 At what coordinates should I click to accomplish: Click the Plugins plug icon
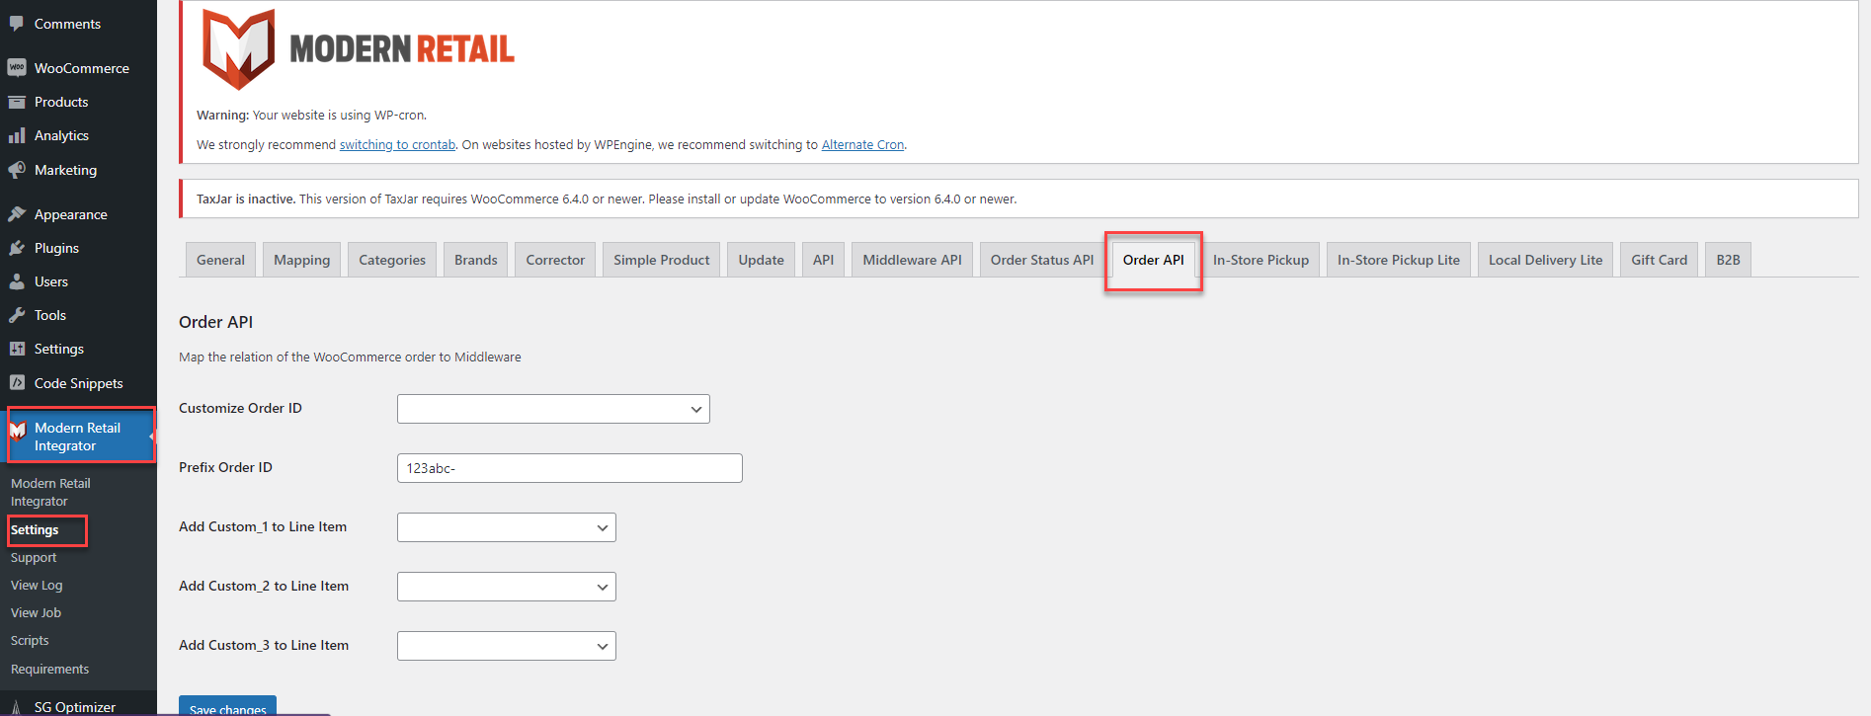pos(17,248)
